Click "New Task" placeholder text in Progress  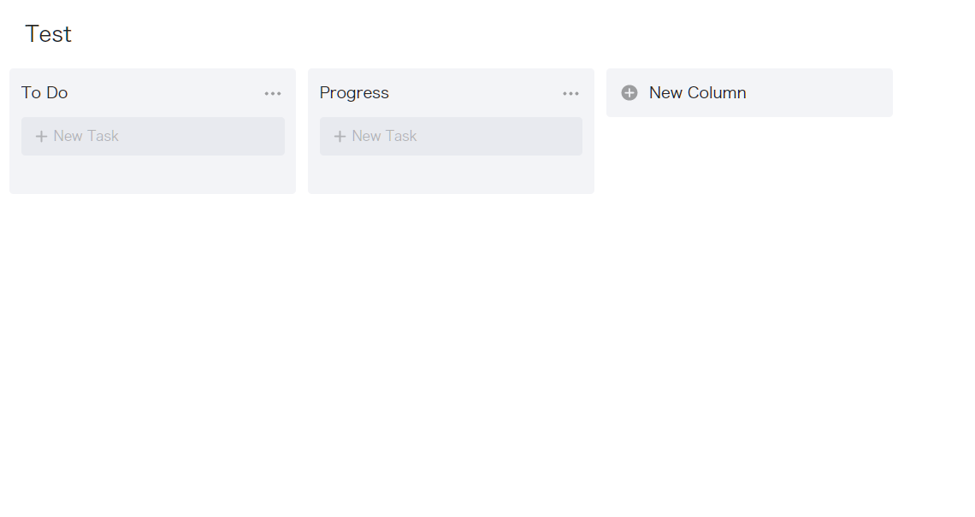point(384,136)
